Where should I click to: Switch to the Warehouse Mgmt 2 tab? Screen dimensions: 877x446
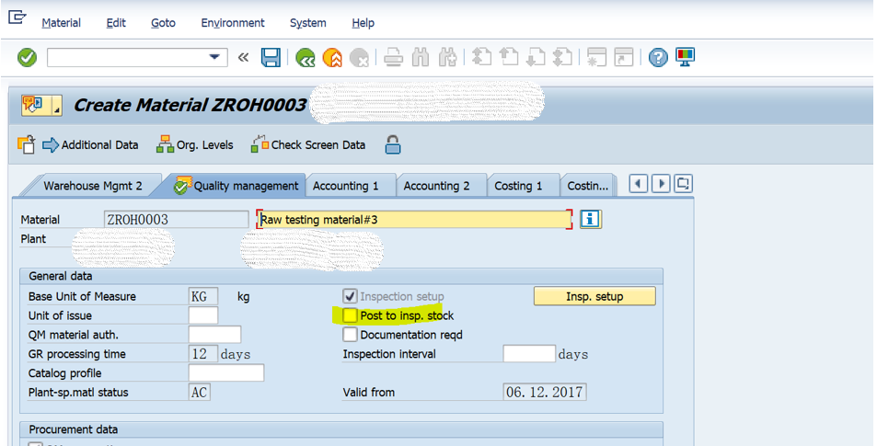pos(93,186)
